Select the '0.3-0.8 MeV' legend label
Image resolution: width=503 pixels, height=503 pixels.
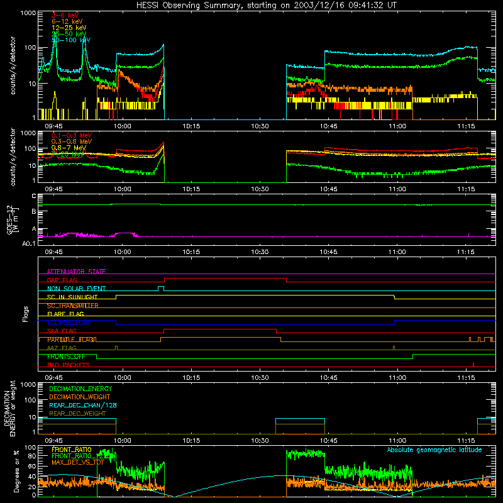click(x=72, y=141)
